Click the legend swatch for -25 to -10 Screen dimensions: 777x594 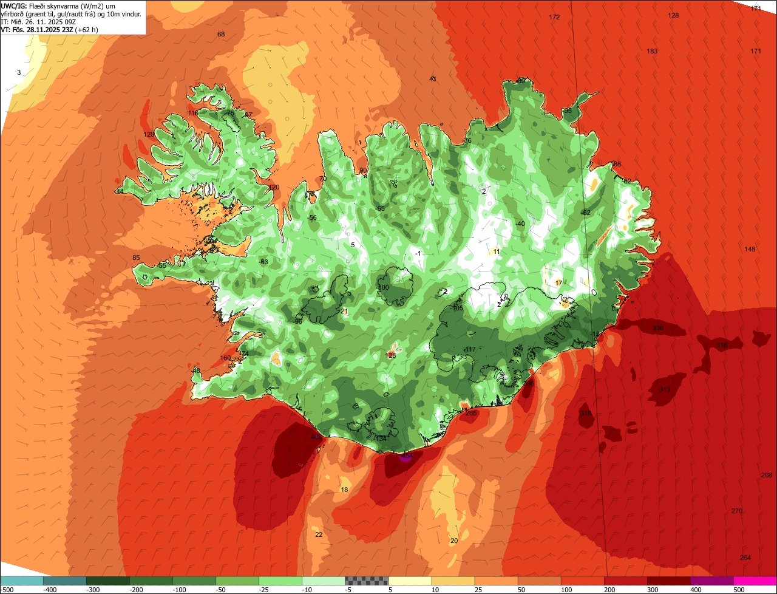pos(280,581)
